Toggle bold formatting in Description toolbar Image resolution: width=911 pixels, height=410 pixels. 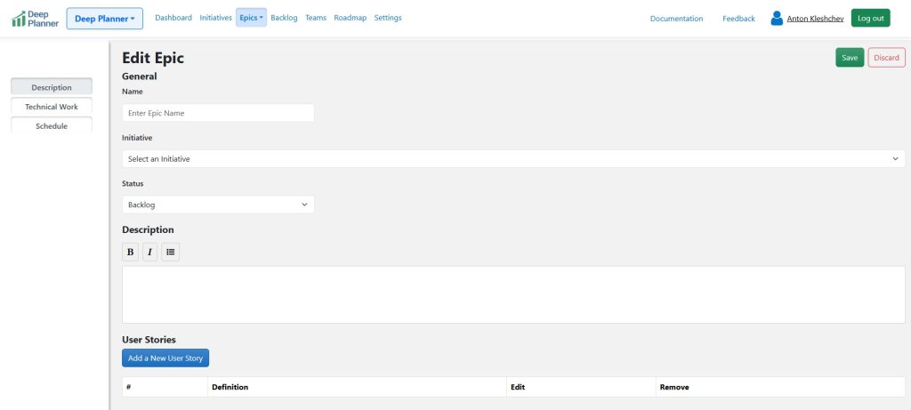point(131,253)
